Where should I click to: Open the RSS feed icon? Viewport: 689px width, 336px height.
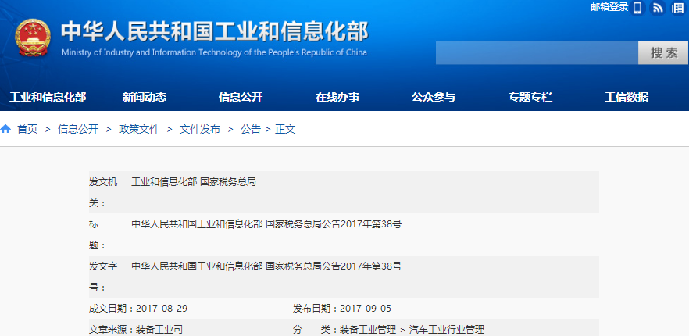click(x=658, y=8)
